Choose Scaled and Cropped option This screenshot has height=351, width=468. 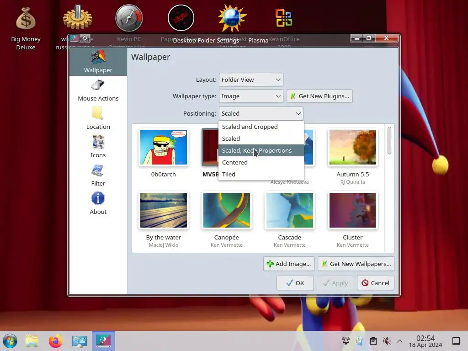(261, 127)
